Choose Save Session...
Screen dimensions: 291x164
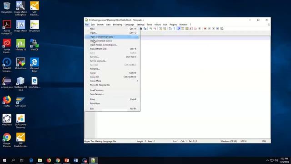coord(112,94)
